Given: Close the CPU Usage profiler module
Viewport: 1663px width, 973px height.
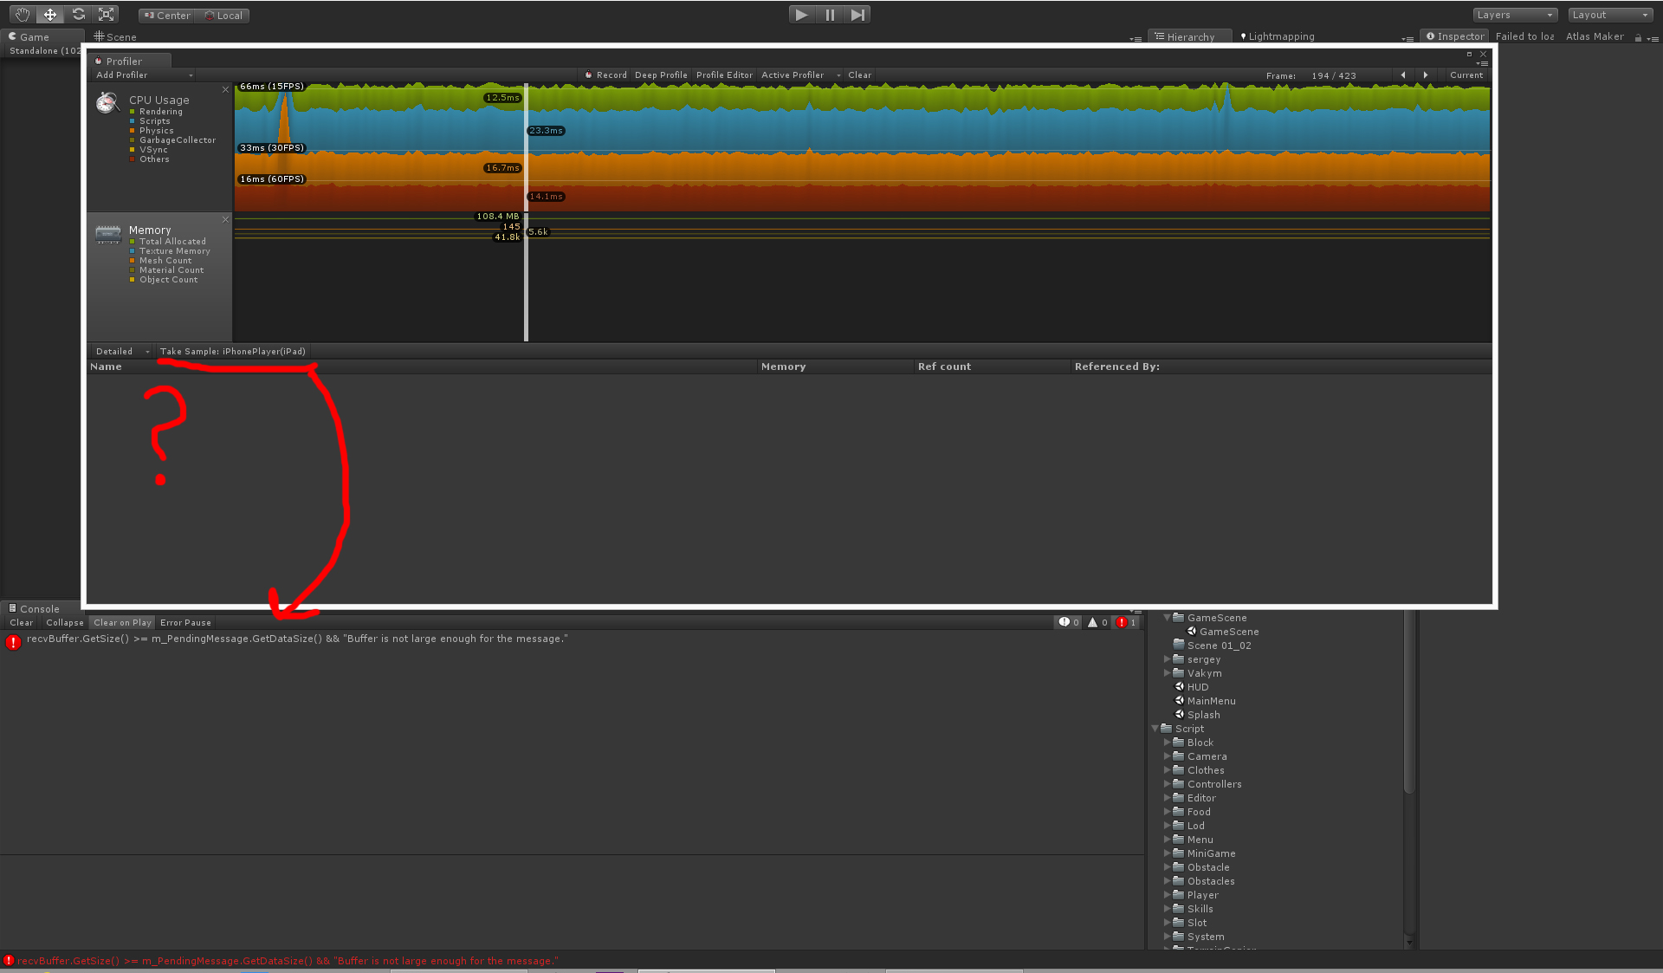Looking at the screenshot, I should click(225, 90).
